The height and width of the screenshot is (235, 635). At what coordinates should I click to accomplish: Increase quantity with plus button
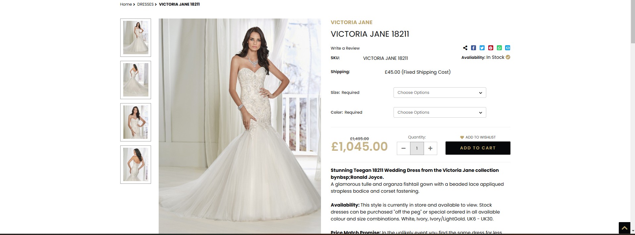(x=430, y=148)
